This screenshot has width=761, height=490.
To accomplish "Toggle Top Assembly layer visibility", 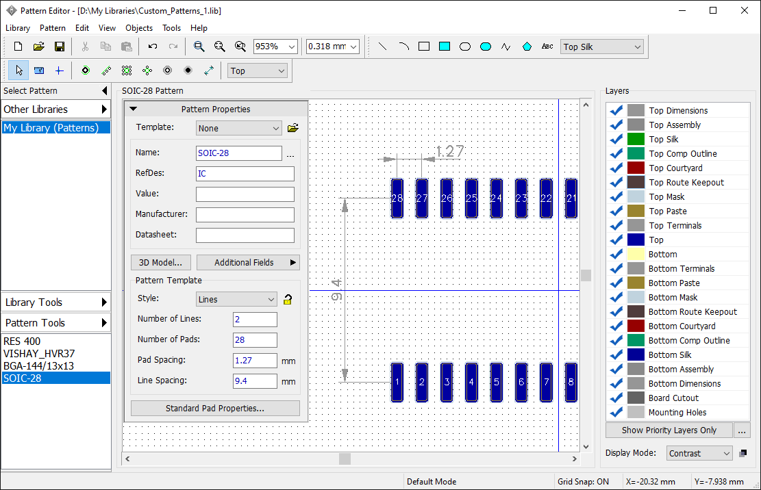I will point(616,125).
